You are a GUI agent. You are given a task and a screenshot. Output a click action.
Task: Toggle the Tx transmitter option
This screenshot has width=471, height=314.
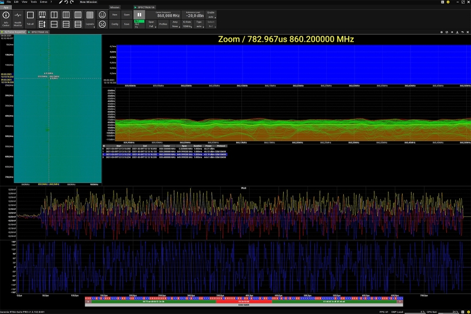pos(137,27)
